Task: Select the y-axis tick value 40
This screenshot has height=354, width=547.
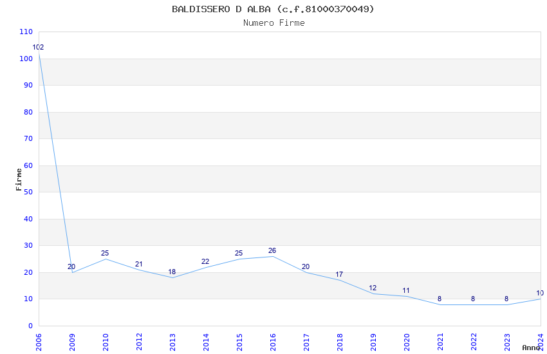Action: coord(28,219)
